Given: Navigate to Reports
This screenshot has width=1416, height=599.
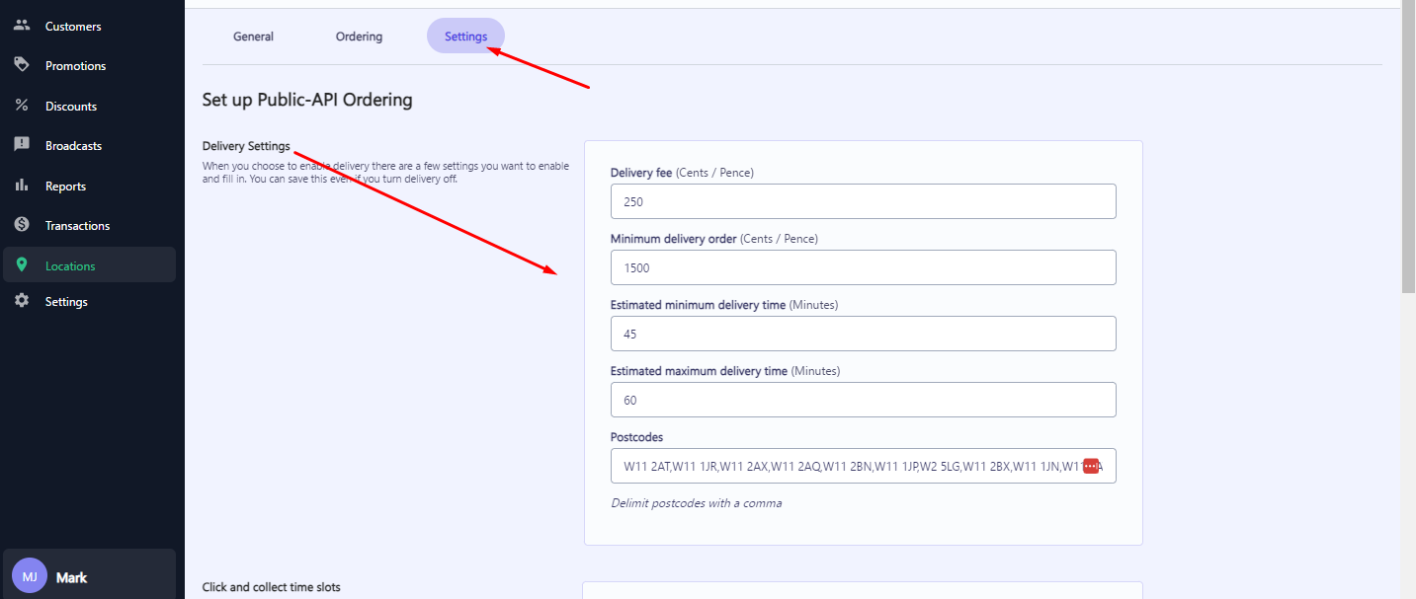Looking at the screenshot, I should 90,186.
